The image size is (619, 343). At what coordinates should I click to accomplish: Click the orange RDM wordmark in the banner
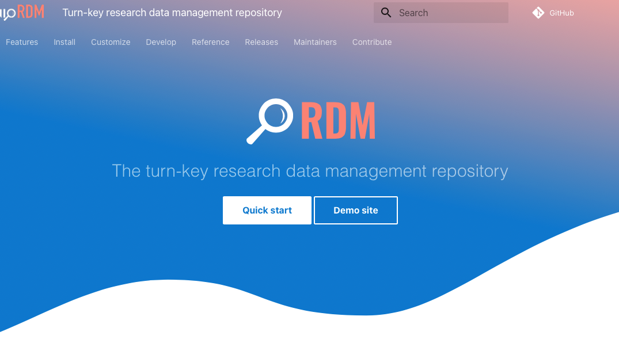(337, 120)
